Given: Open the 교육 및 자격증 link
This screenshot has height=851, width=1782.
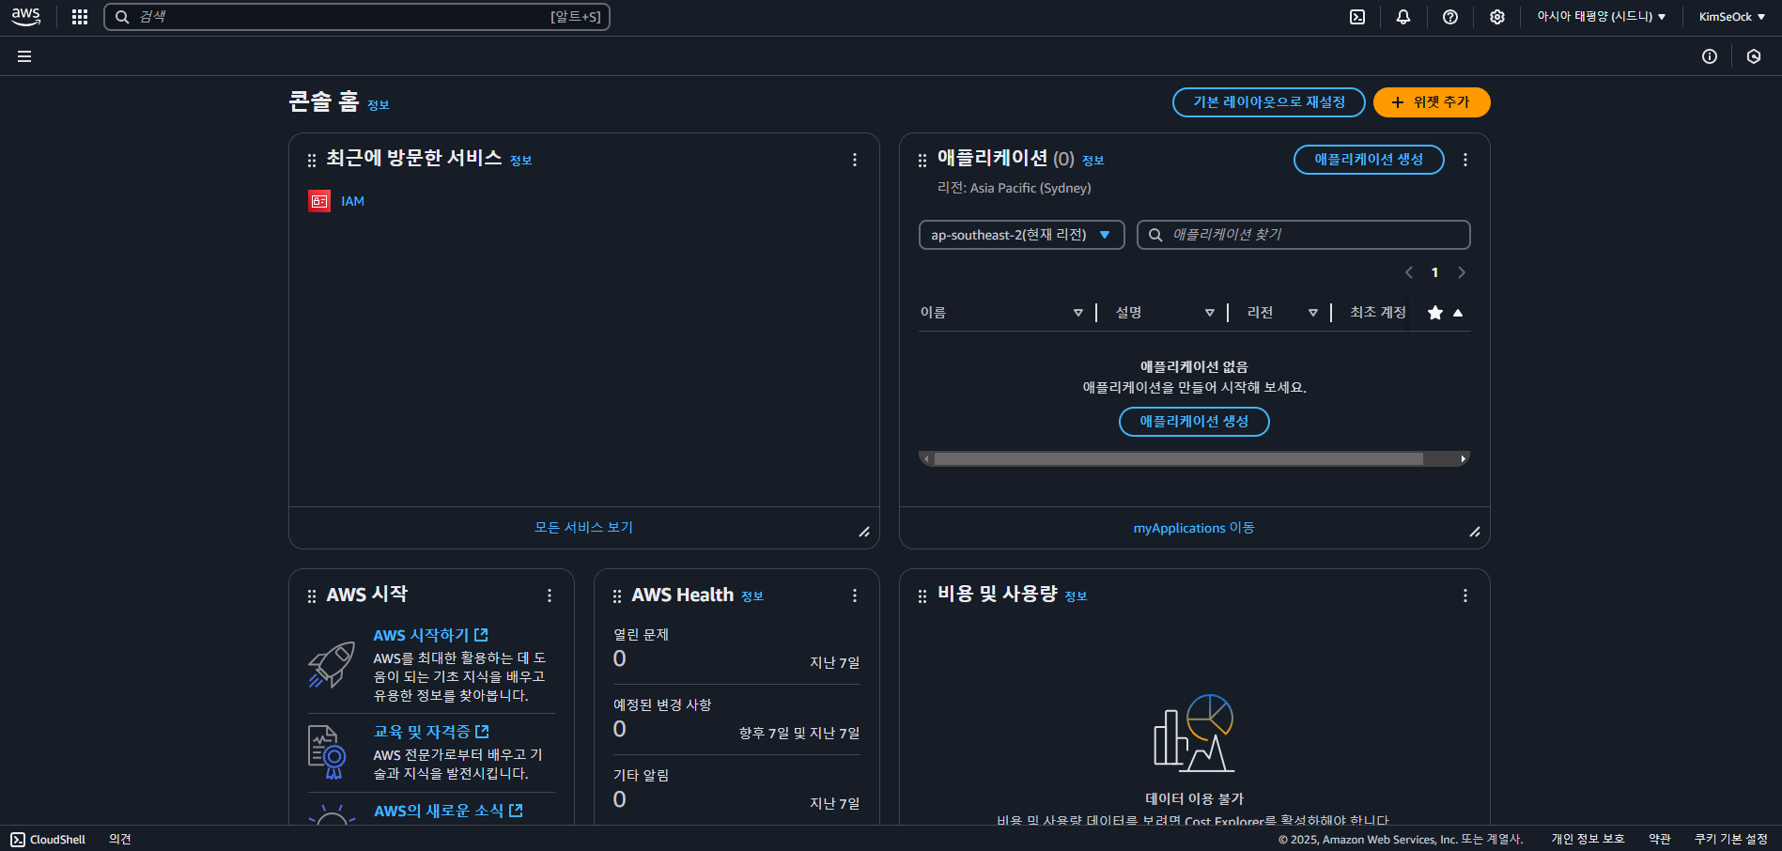Looking at the screenshot, I should pyautogui.click(x=431, y=732).
